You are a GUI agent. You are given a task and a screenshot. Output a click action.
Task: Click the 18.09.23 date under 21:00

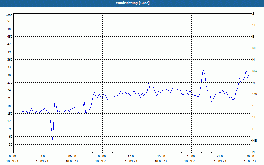pyautogui.click(x=220, y=161)
